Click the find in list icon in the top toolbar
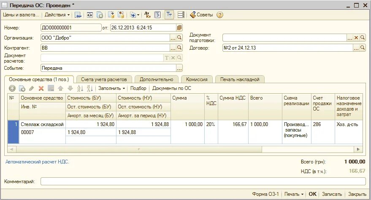 pos(78,15)
